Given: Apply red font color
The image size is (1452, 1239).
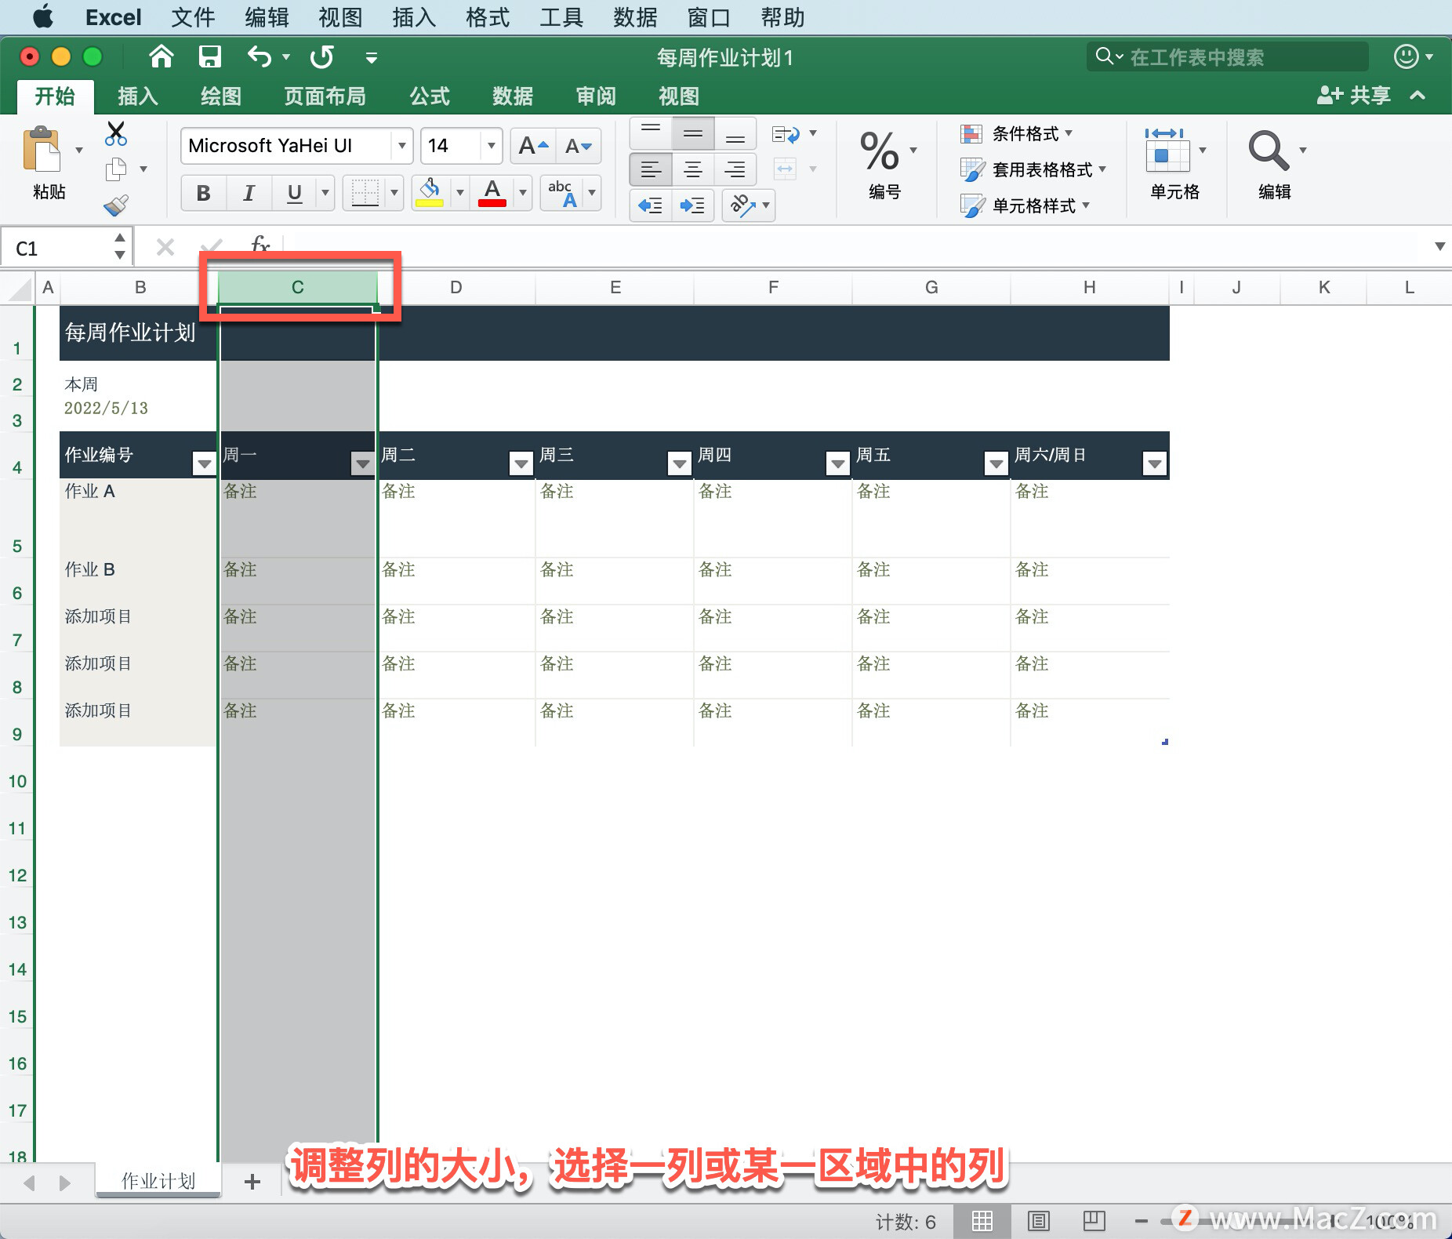Looking at the screenshot, I should tap(492, 193).
